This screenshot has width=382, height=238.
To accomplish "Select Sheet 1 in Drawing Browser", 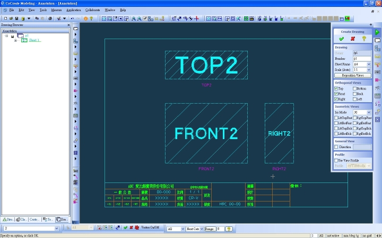I will click(x=34, y=40).
